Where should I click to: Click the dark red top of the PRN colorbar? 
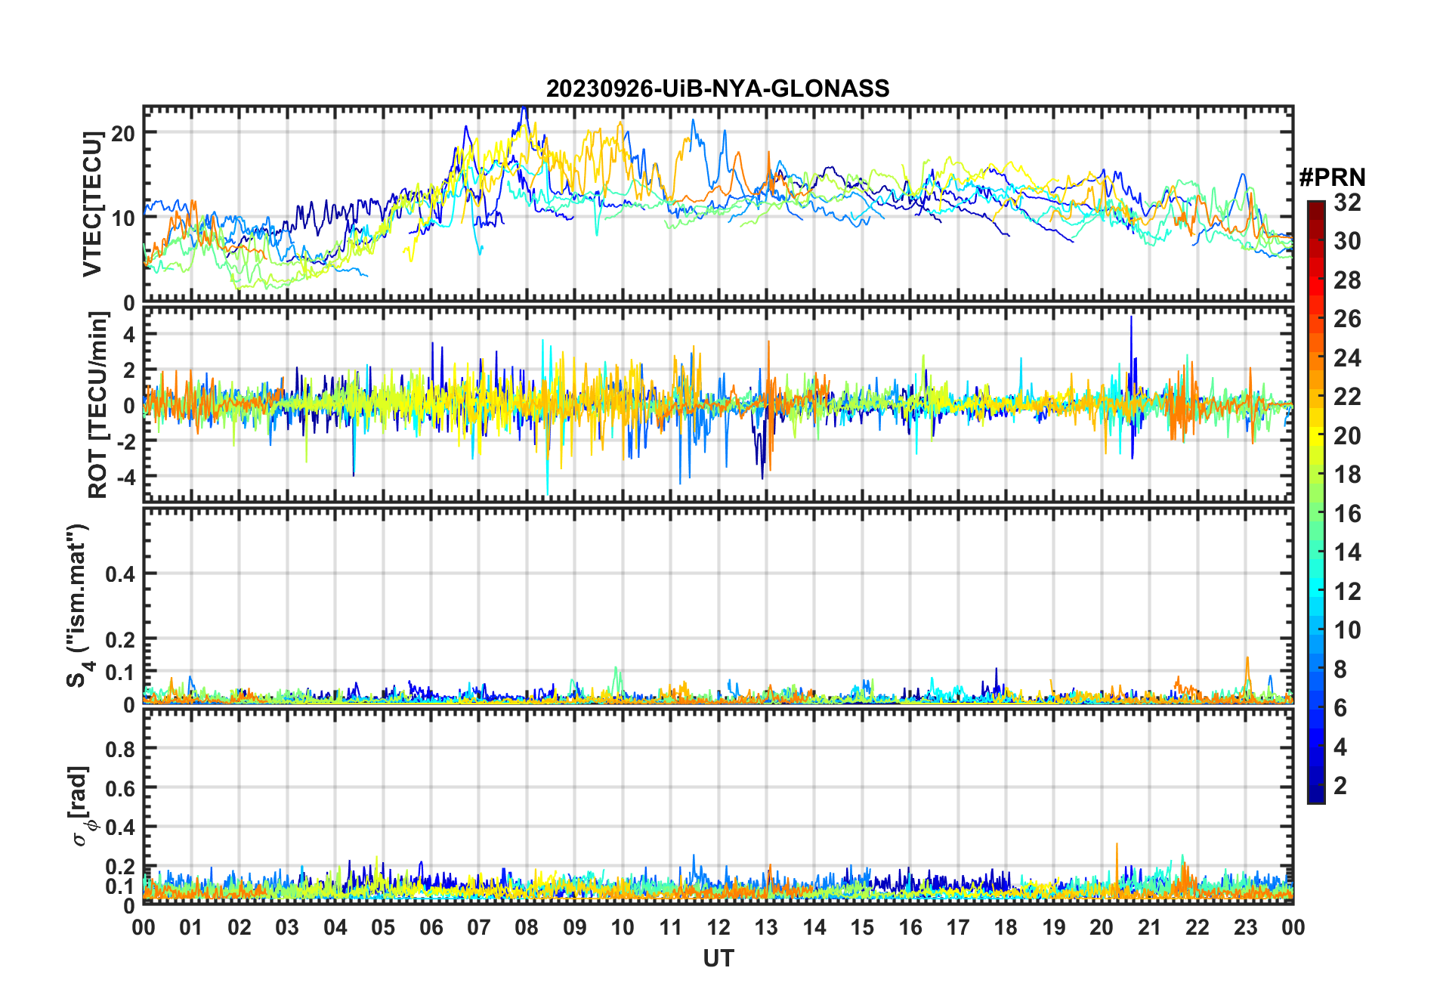(x=1315, y=208)
